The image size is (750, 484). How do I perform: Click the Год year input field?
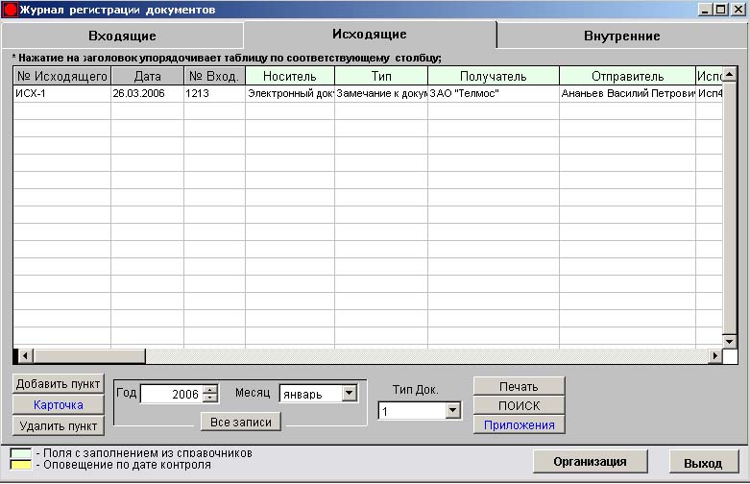pos(171,394)
